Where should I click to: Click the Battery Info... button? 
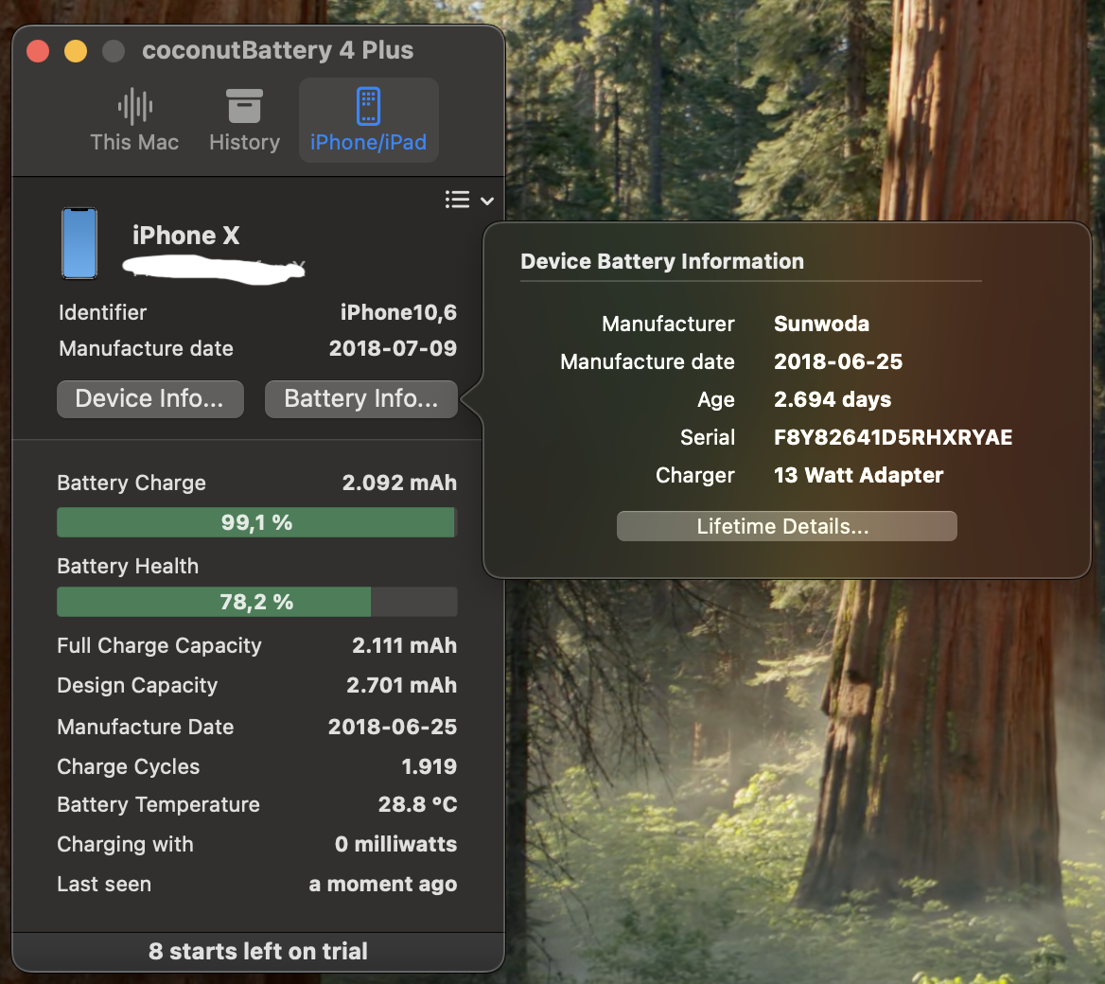[x=360, y=399]
